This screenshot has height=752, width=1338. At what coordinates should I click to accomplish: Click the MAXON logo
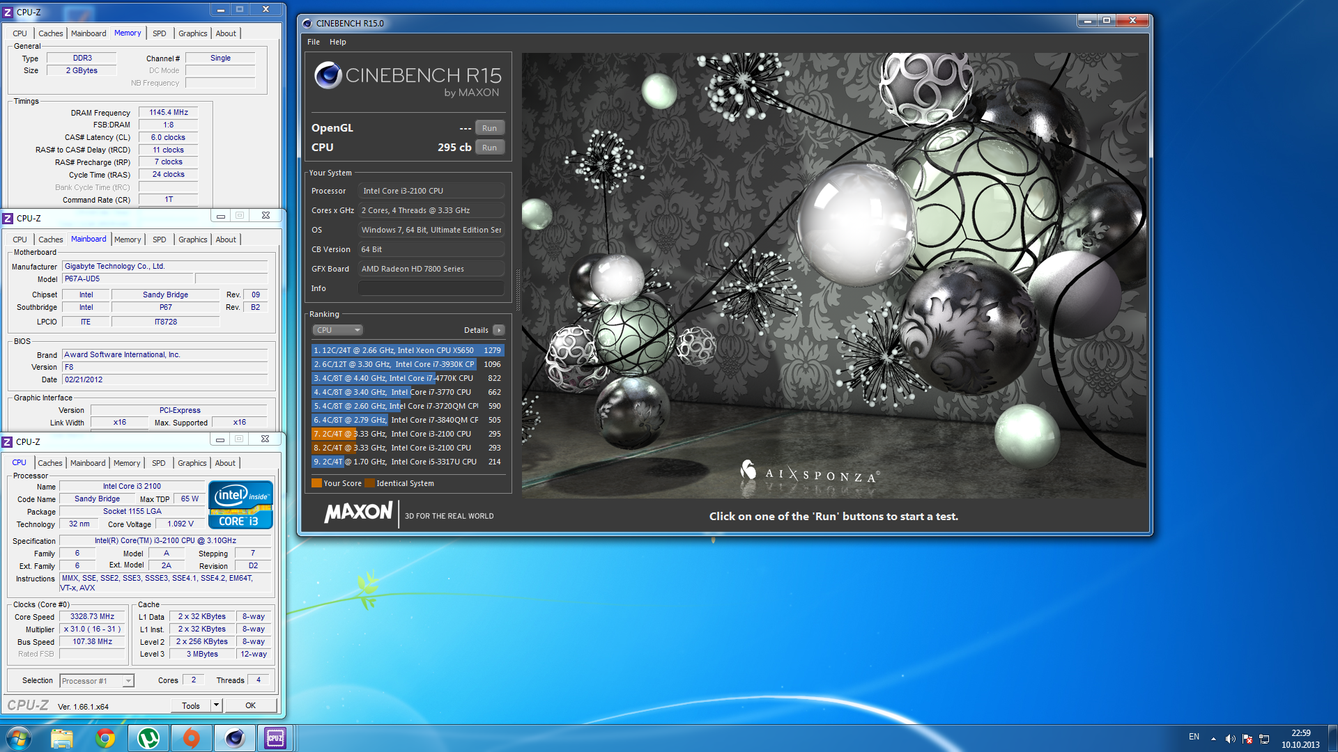358,513
